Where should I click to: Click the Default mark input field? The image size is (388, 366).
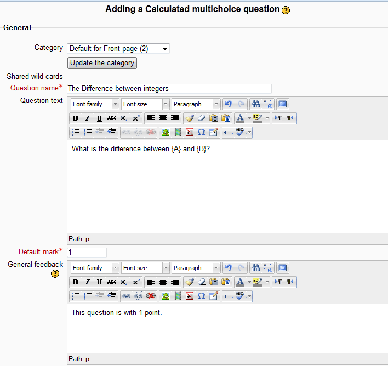coord(87,253)
